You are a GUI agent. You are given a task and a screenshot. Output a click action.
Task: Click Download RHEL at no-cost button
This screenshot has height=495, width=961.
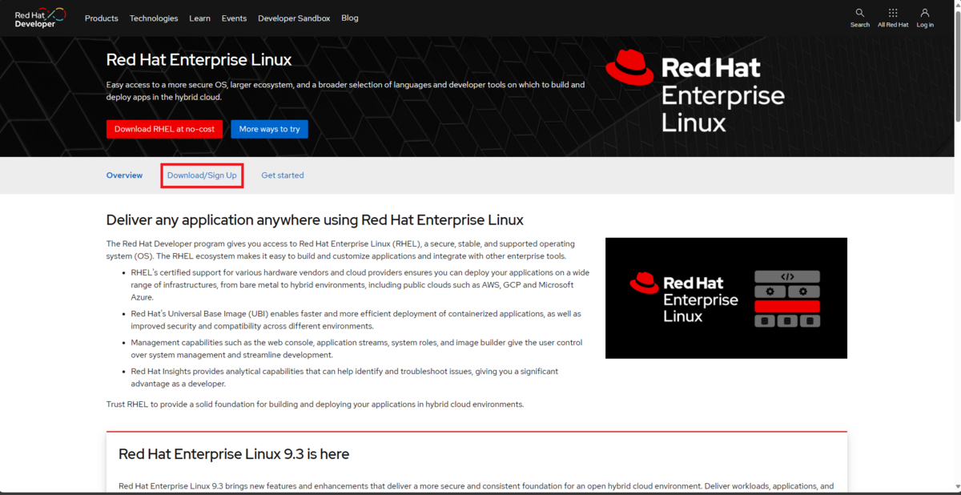(x=164, y=129)
